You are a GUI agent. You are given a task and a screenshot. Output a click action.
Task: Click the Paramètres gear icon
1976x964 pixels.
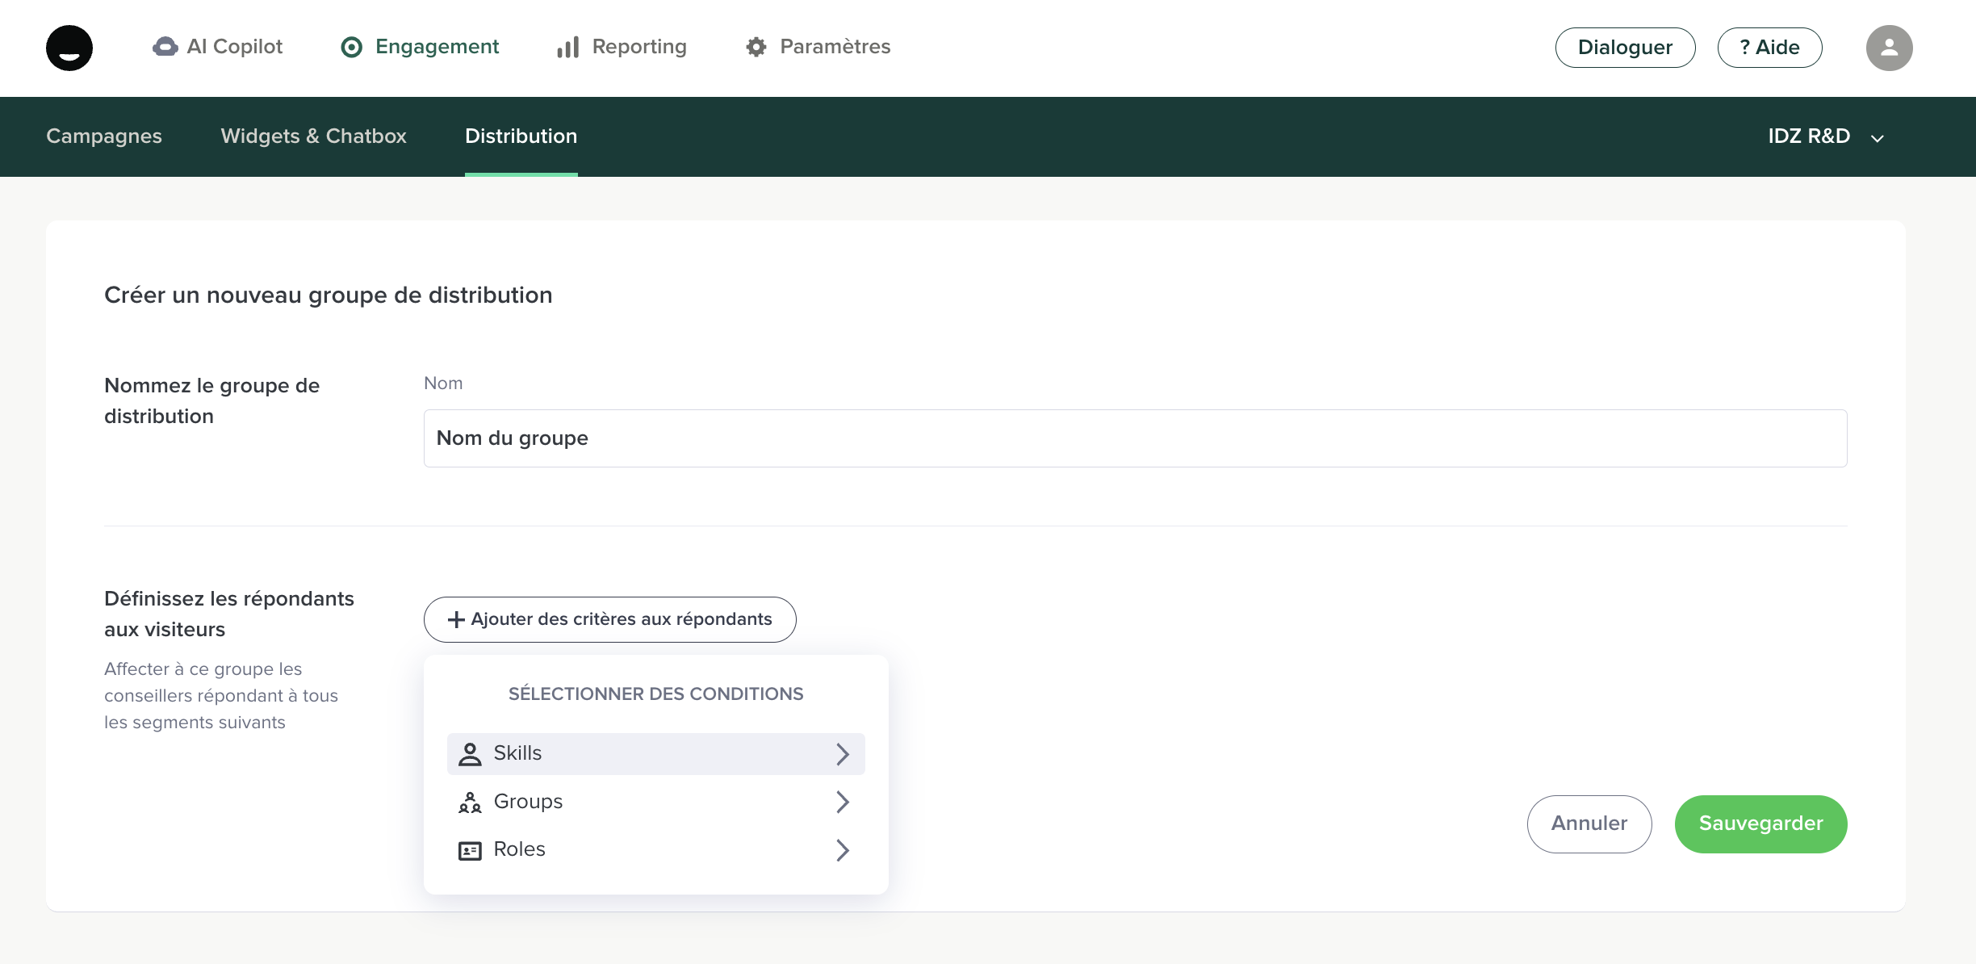pyautogui.click(x=756, y=48)
